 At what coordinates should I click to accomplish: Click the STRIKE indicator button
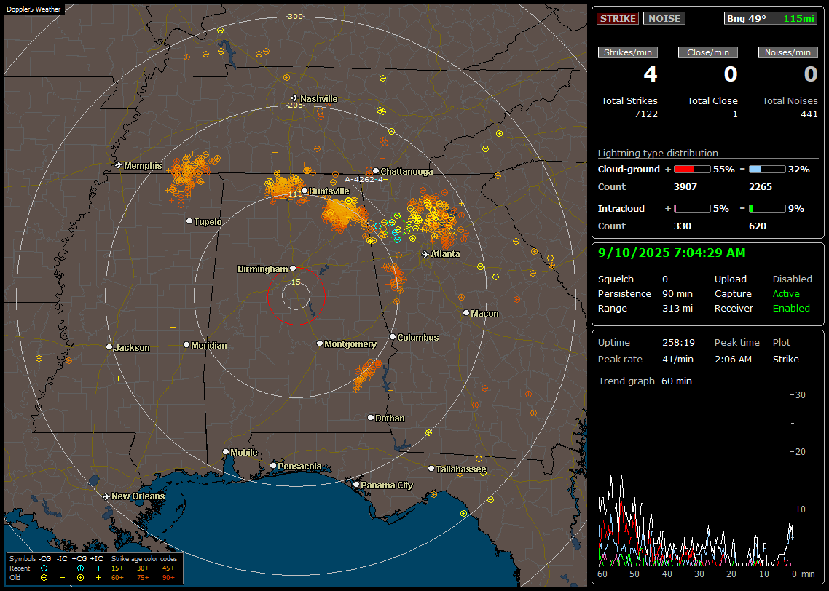tap(618, 18)
